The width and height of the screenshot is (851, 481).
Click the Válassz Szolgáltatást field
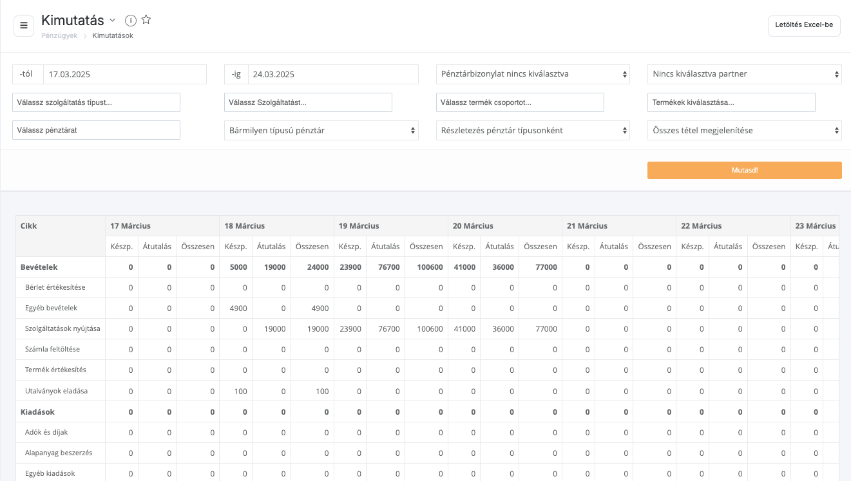pos(308,102)
